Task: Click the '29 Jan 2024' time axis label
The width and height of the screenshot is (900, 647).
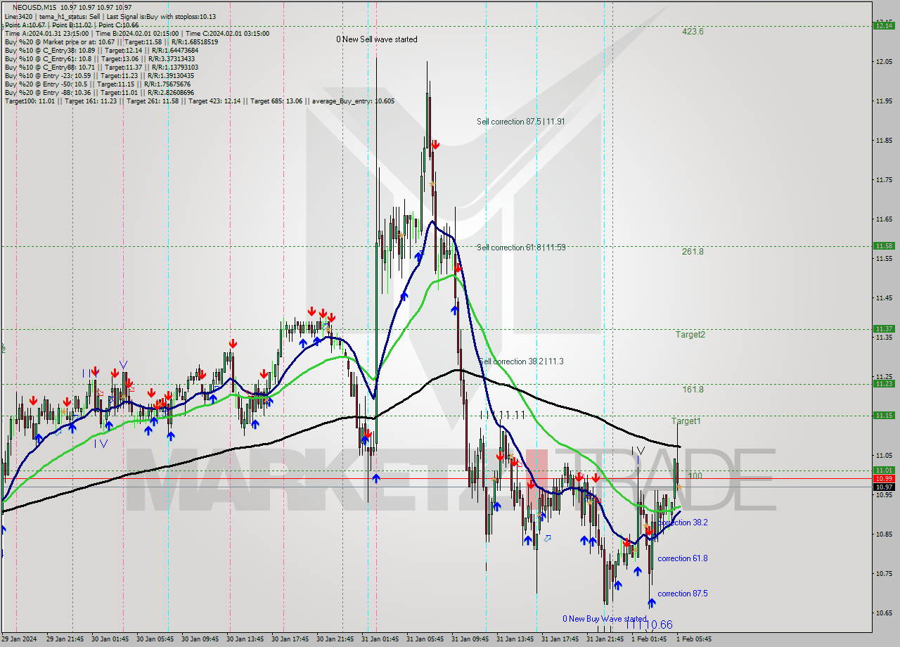Action: click(20, 639)
